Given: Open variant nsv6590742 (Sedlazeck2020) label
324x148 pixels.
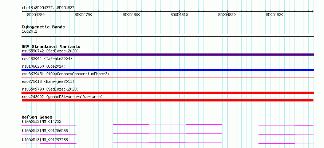Looking at the screenshot, I should (50, 51).
